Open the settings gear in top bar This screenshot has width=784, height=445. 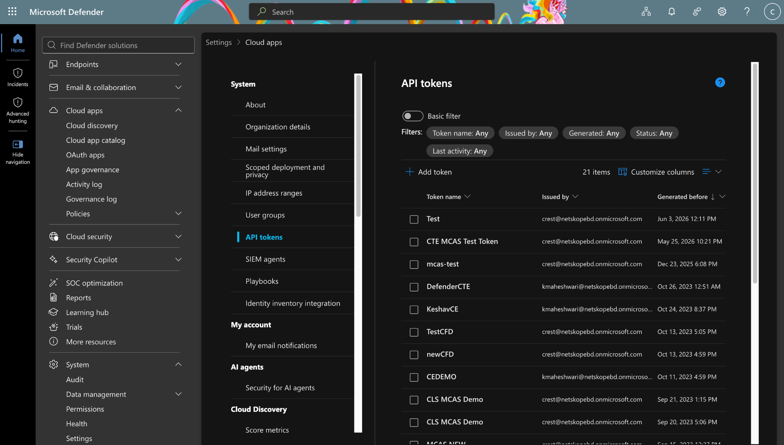coord(722,11)
